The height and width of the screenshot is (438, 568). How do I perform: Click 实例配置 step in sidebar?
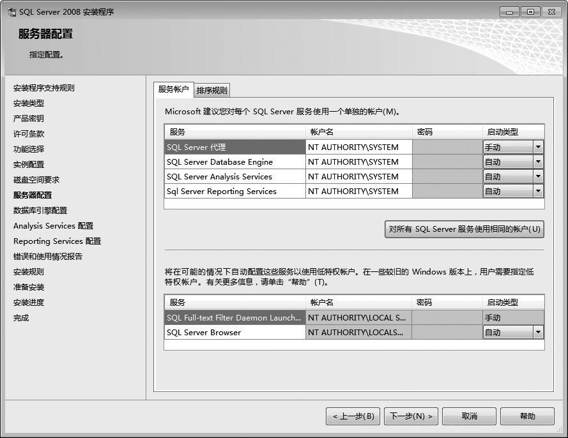tap(29, 164)
